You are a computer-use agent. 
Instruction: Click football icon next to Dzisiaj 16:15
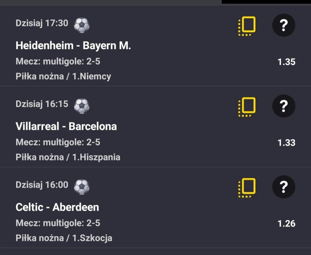pyautogui.click(x=82, y=106)
